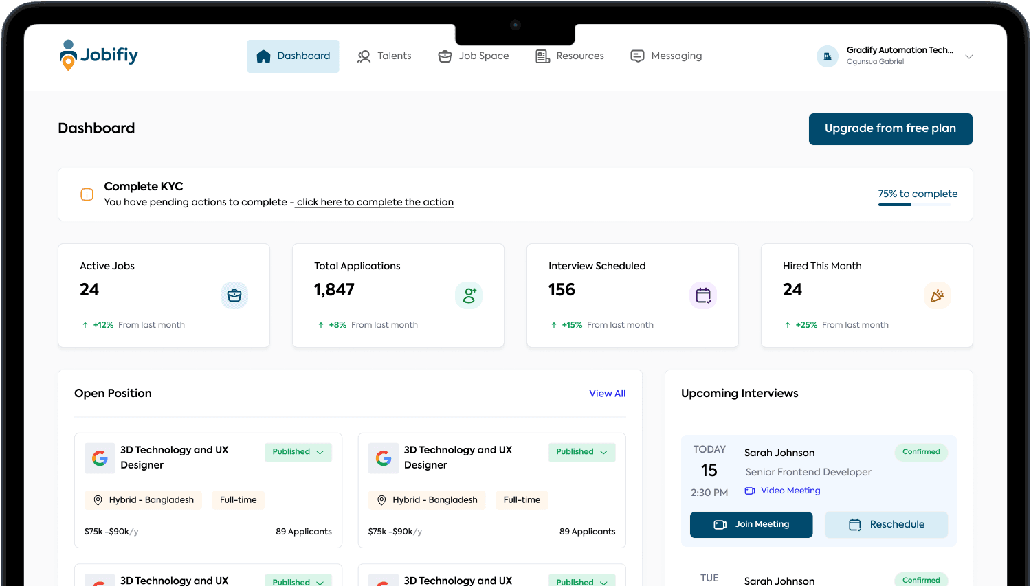Click the Google logo on first job card
Screen dimensions: 1031x586
tap(100, 458)
